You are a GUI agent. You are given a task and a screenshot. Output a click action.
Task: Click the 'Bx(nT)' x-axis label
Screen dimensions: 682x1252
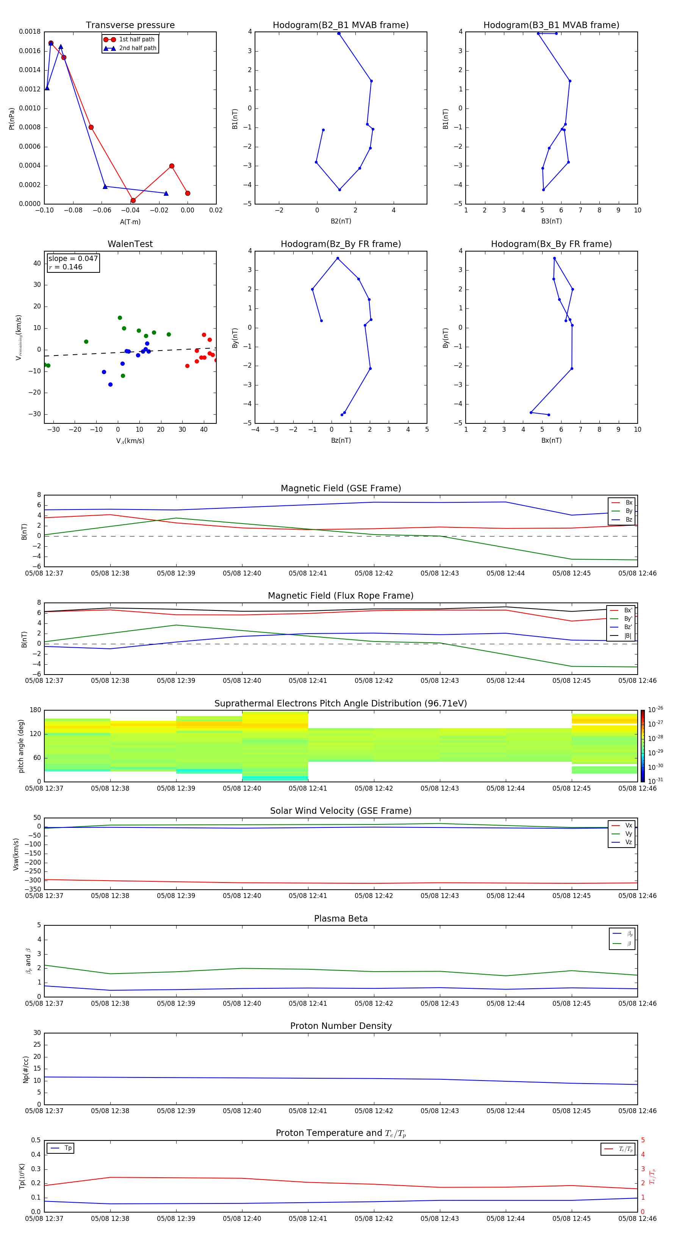click(x=551, y=440)
